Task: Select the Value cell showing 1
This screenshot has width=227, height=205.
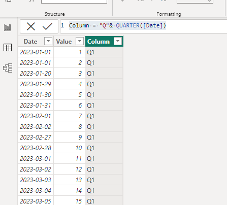Action: pyautogui.click(x=69, y=52)
